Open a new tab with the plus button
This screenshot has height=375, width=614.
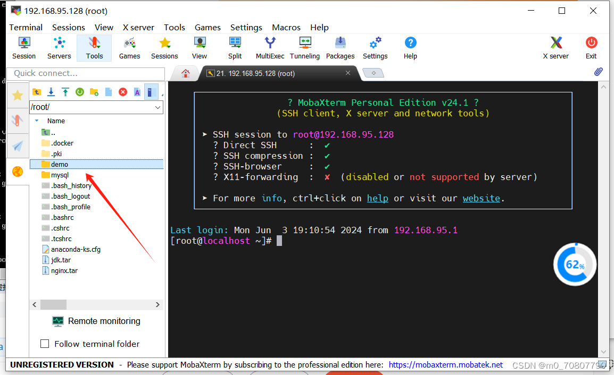tap(374, 73)
